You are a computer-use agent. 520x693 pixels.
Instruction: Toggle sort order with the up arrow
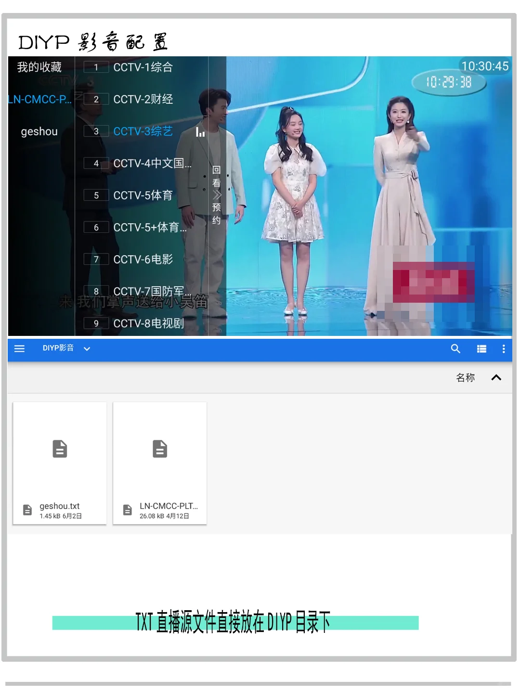tap(496, 378)
